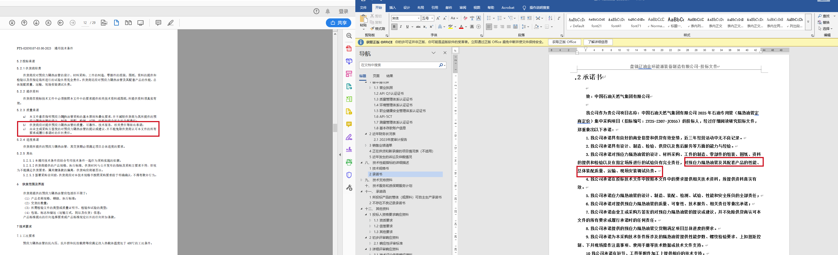The width and height of the screenshot is (838, 255).
Task: Grow font size with the large A icon
Action: pos(438,18)
